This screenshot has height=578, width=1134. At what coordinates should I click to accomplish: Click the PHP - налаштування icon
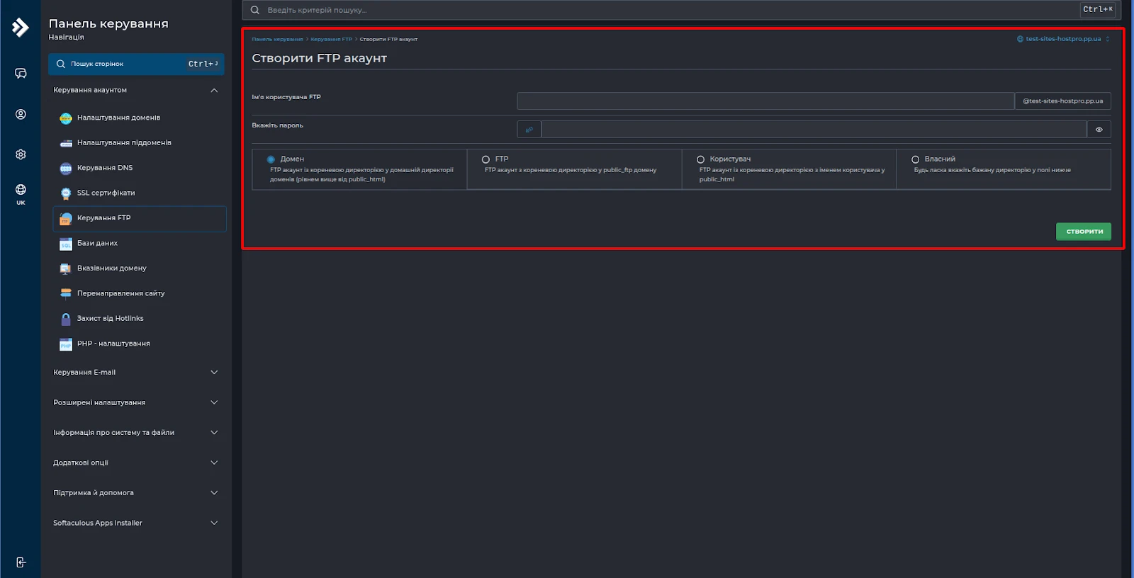pyautogui.click(x=66, y=344)
